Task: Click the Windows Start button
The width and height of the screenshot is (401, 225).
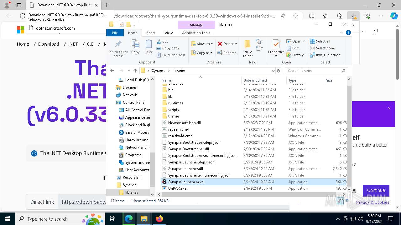Action: tap(8, 219)
